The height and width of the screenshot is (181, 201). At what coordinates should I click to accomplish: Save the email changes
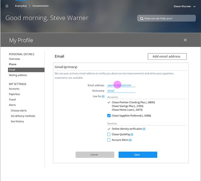click(x=138, y=155)
